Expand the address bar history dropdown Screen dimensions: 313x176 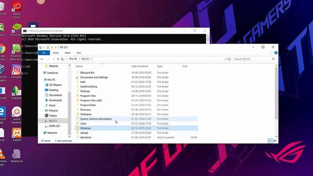pos(225,59)
